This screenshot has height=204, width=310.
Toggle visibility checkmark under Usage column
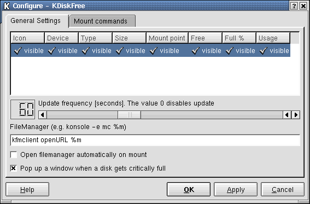click(x=264, y=51)
